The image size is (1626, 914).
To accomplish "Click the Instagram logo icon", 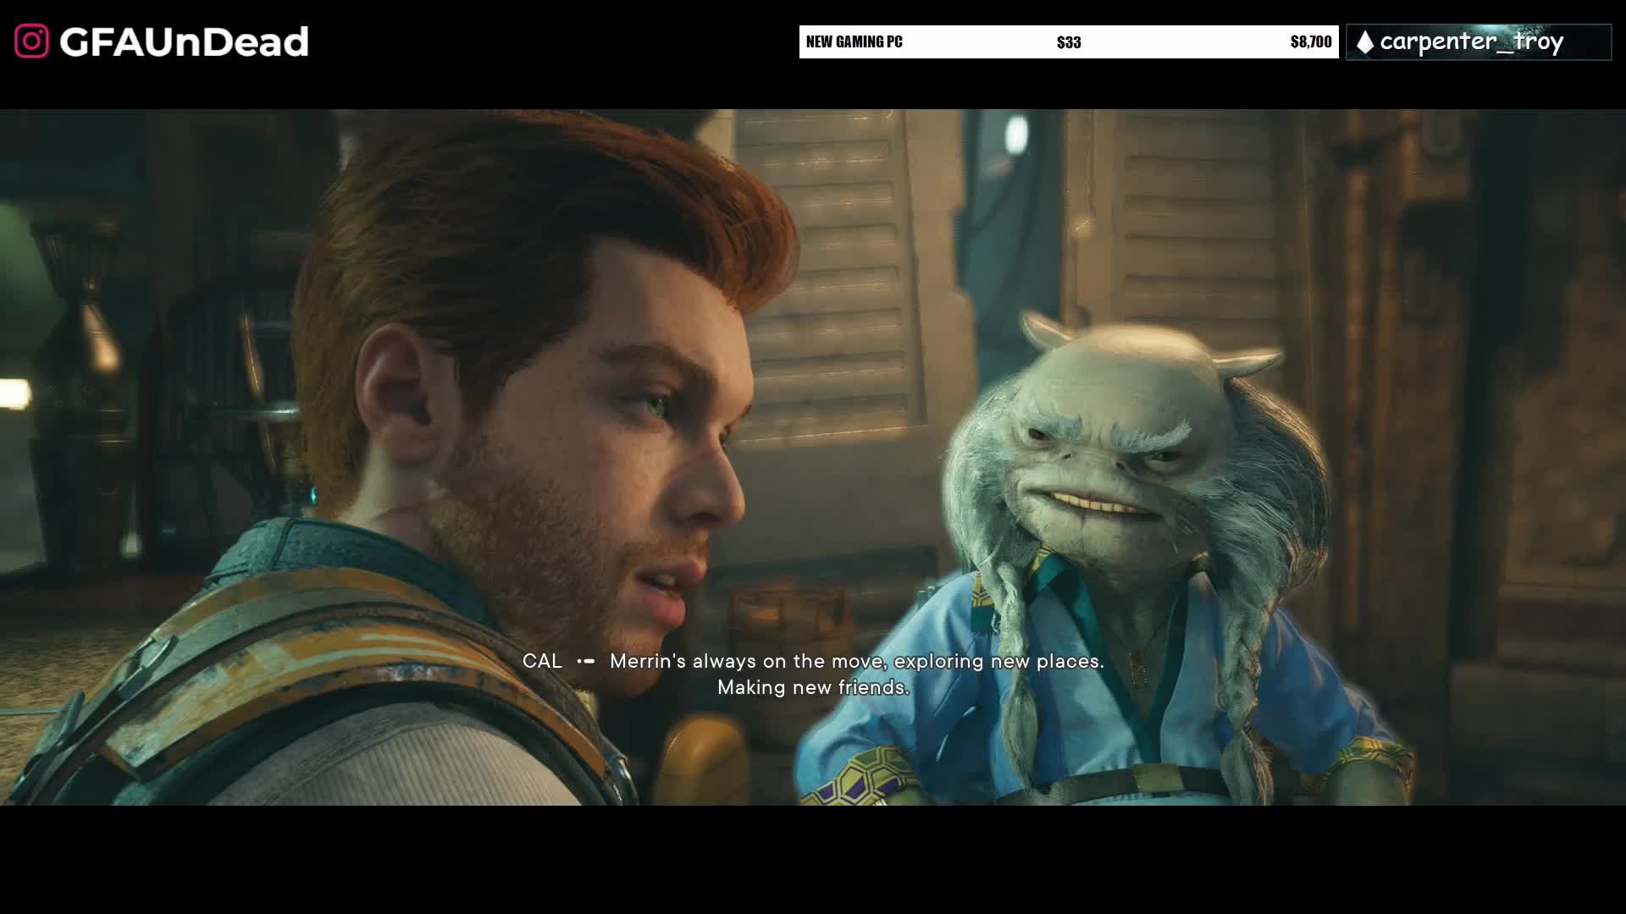I will [31, 41].
